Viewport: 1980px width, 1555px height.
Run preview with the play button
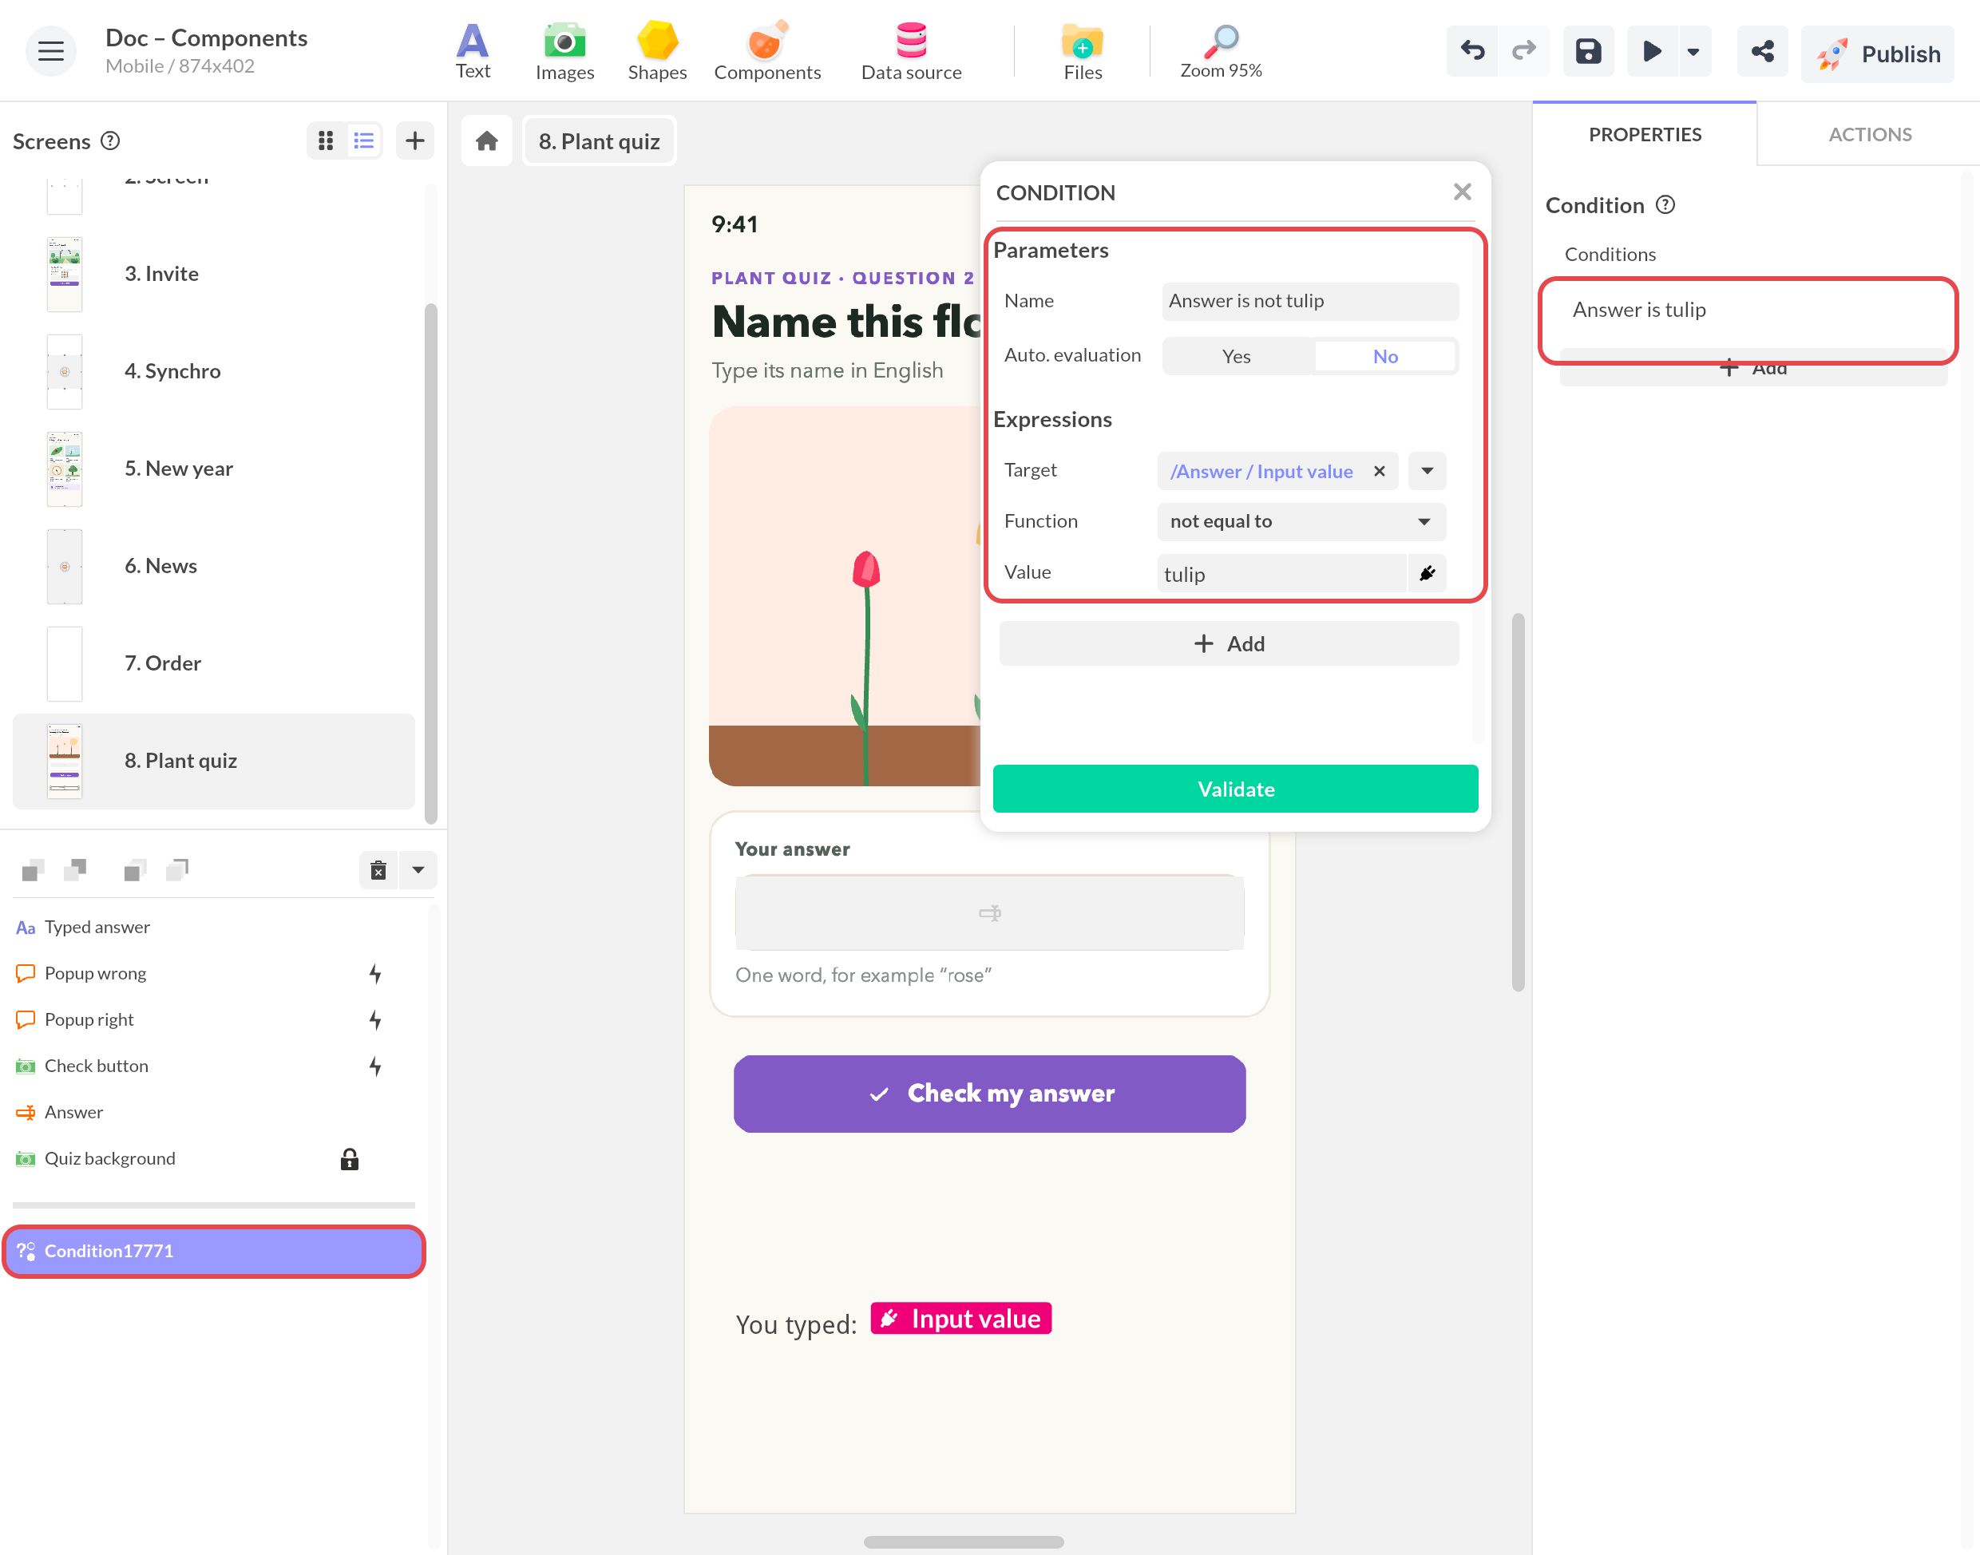click(x=1651, y=51)
